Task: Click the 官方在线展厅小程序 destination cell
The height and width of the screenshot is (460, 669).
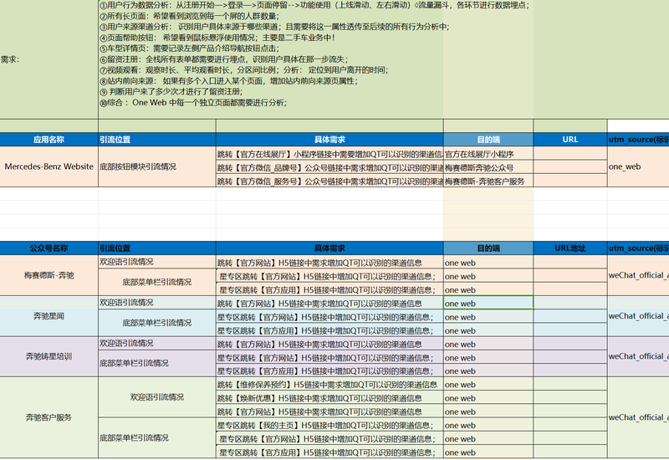Action: 488,154
